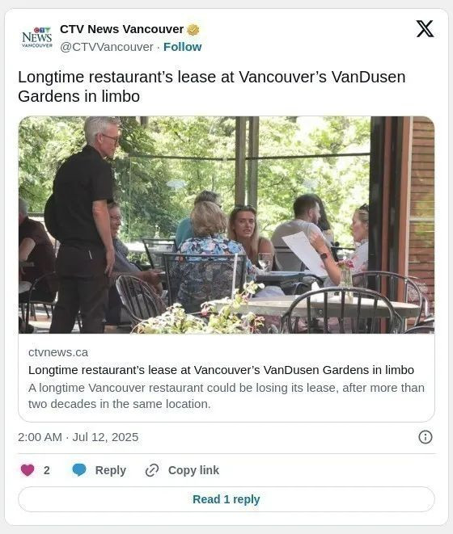Screen dimensions: 453x534
Task: Open the ctvnews.ca domain link
Action: point(58,352)
